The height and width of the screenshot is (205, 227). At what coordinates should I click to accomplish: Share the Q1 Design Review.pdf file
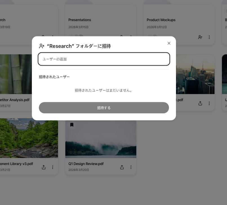pyautogui.click(x=122, y=167)
